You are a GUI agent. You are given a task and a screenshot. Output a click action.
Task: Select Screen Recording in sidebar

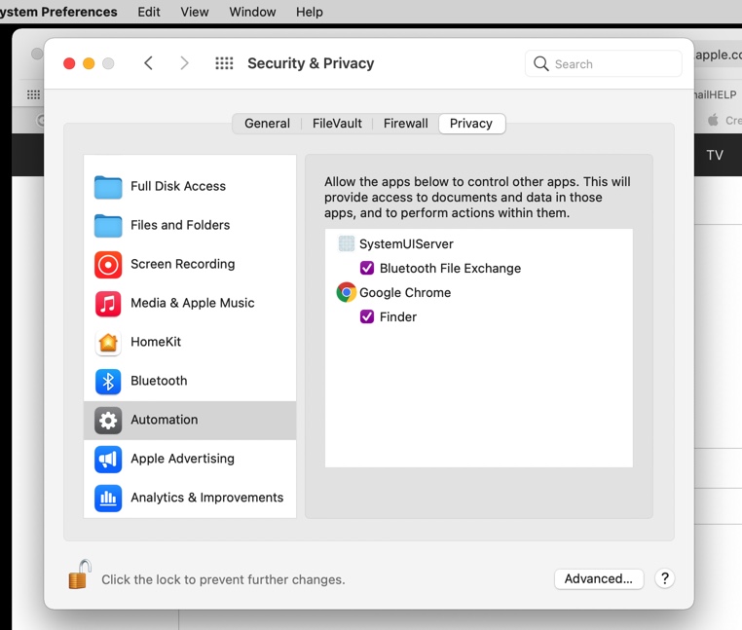point(190,265)
